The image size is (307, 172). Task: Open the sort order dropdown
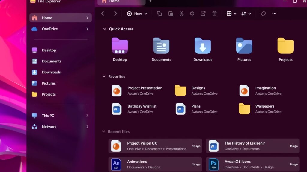[246, 13]
